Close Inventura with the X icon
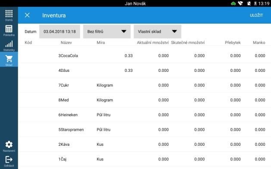271x169 pixels. [x=27, y=15]
